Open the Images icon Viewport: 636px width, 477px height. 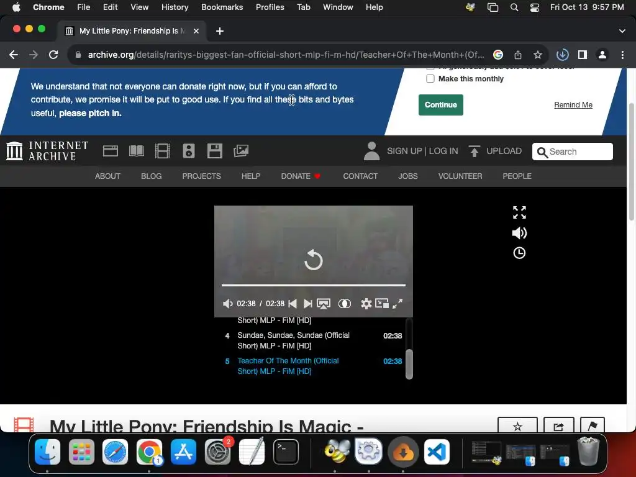[x=241, y=151]
